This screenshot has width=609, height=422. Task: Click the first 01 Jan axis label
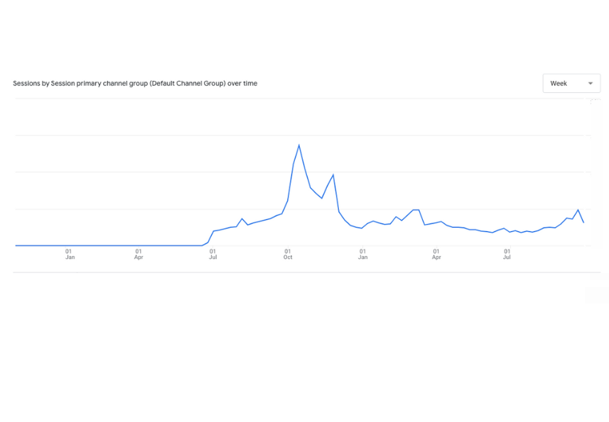(x=70, y=254)
